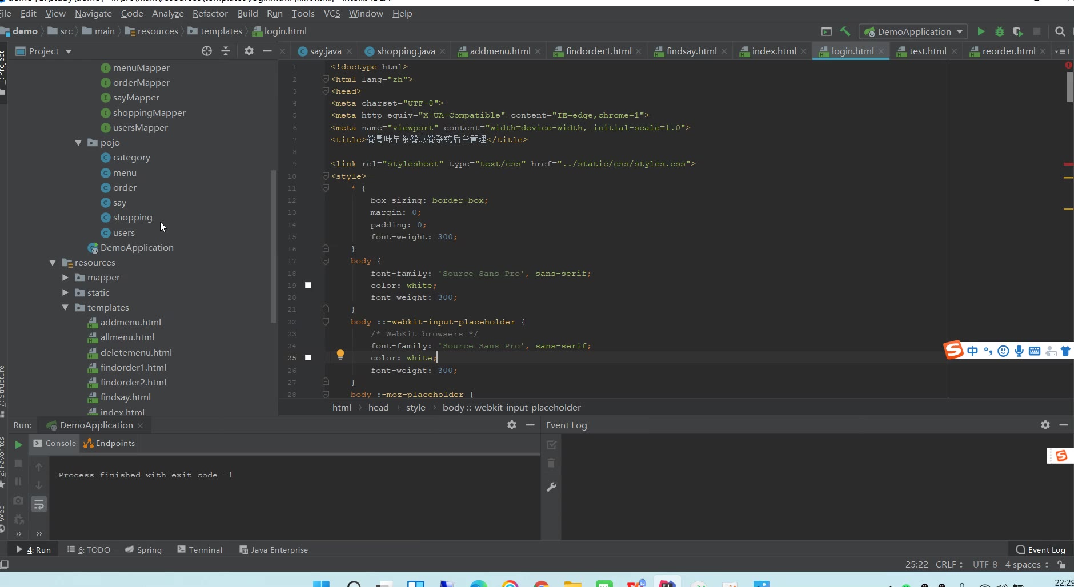
Task: Open addmenu.html in project tree
Action: click(x=130, y=323)
